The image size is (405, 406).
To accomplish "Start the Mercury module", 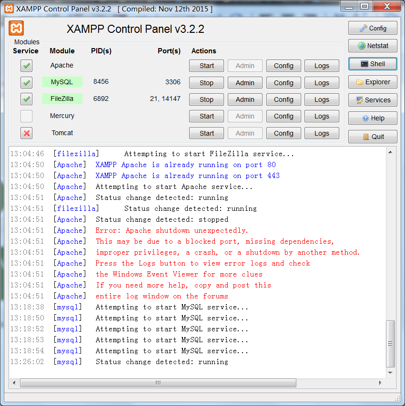I will [x=206, y=116].
